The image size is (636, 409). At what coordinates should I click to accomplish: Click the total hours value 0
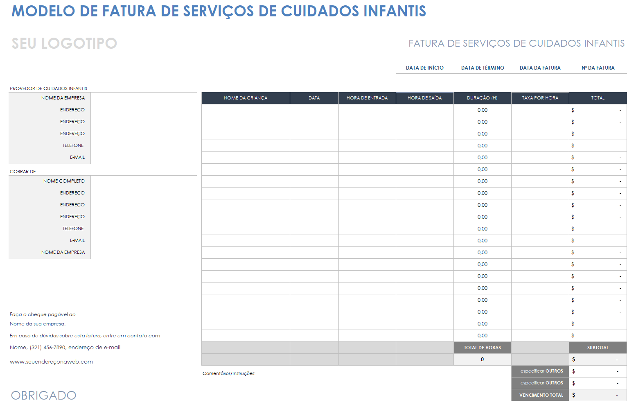483,359
